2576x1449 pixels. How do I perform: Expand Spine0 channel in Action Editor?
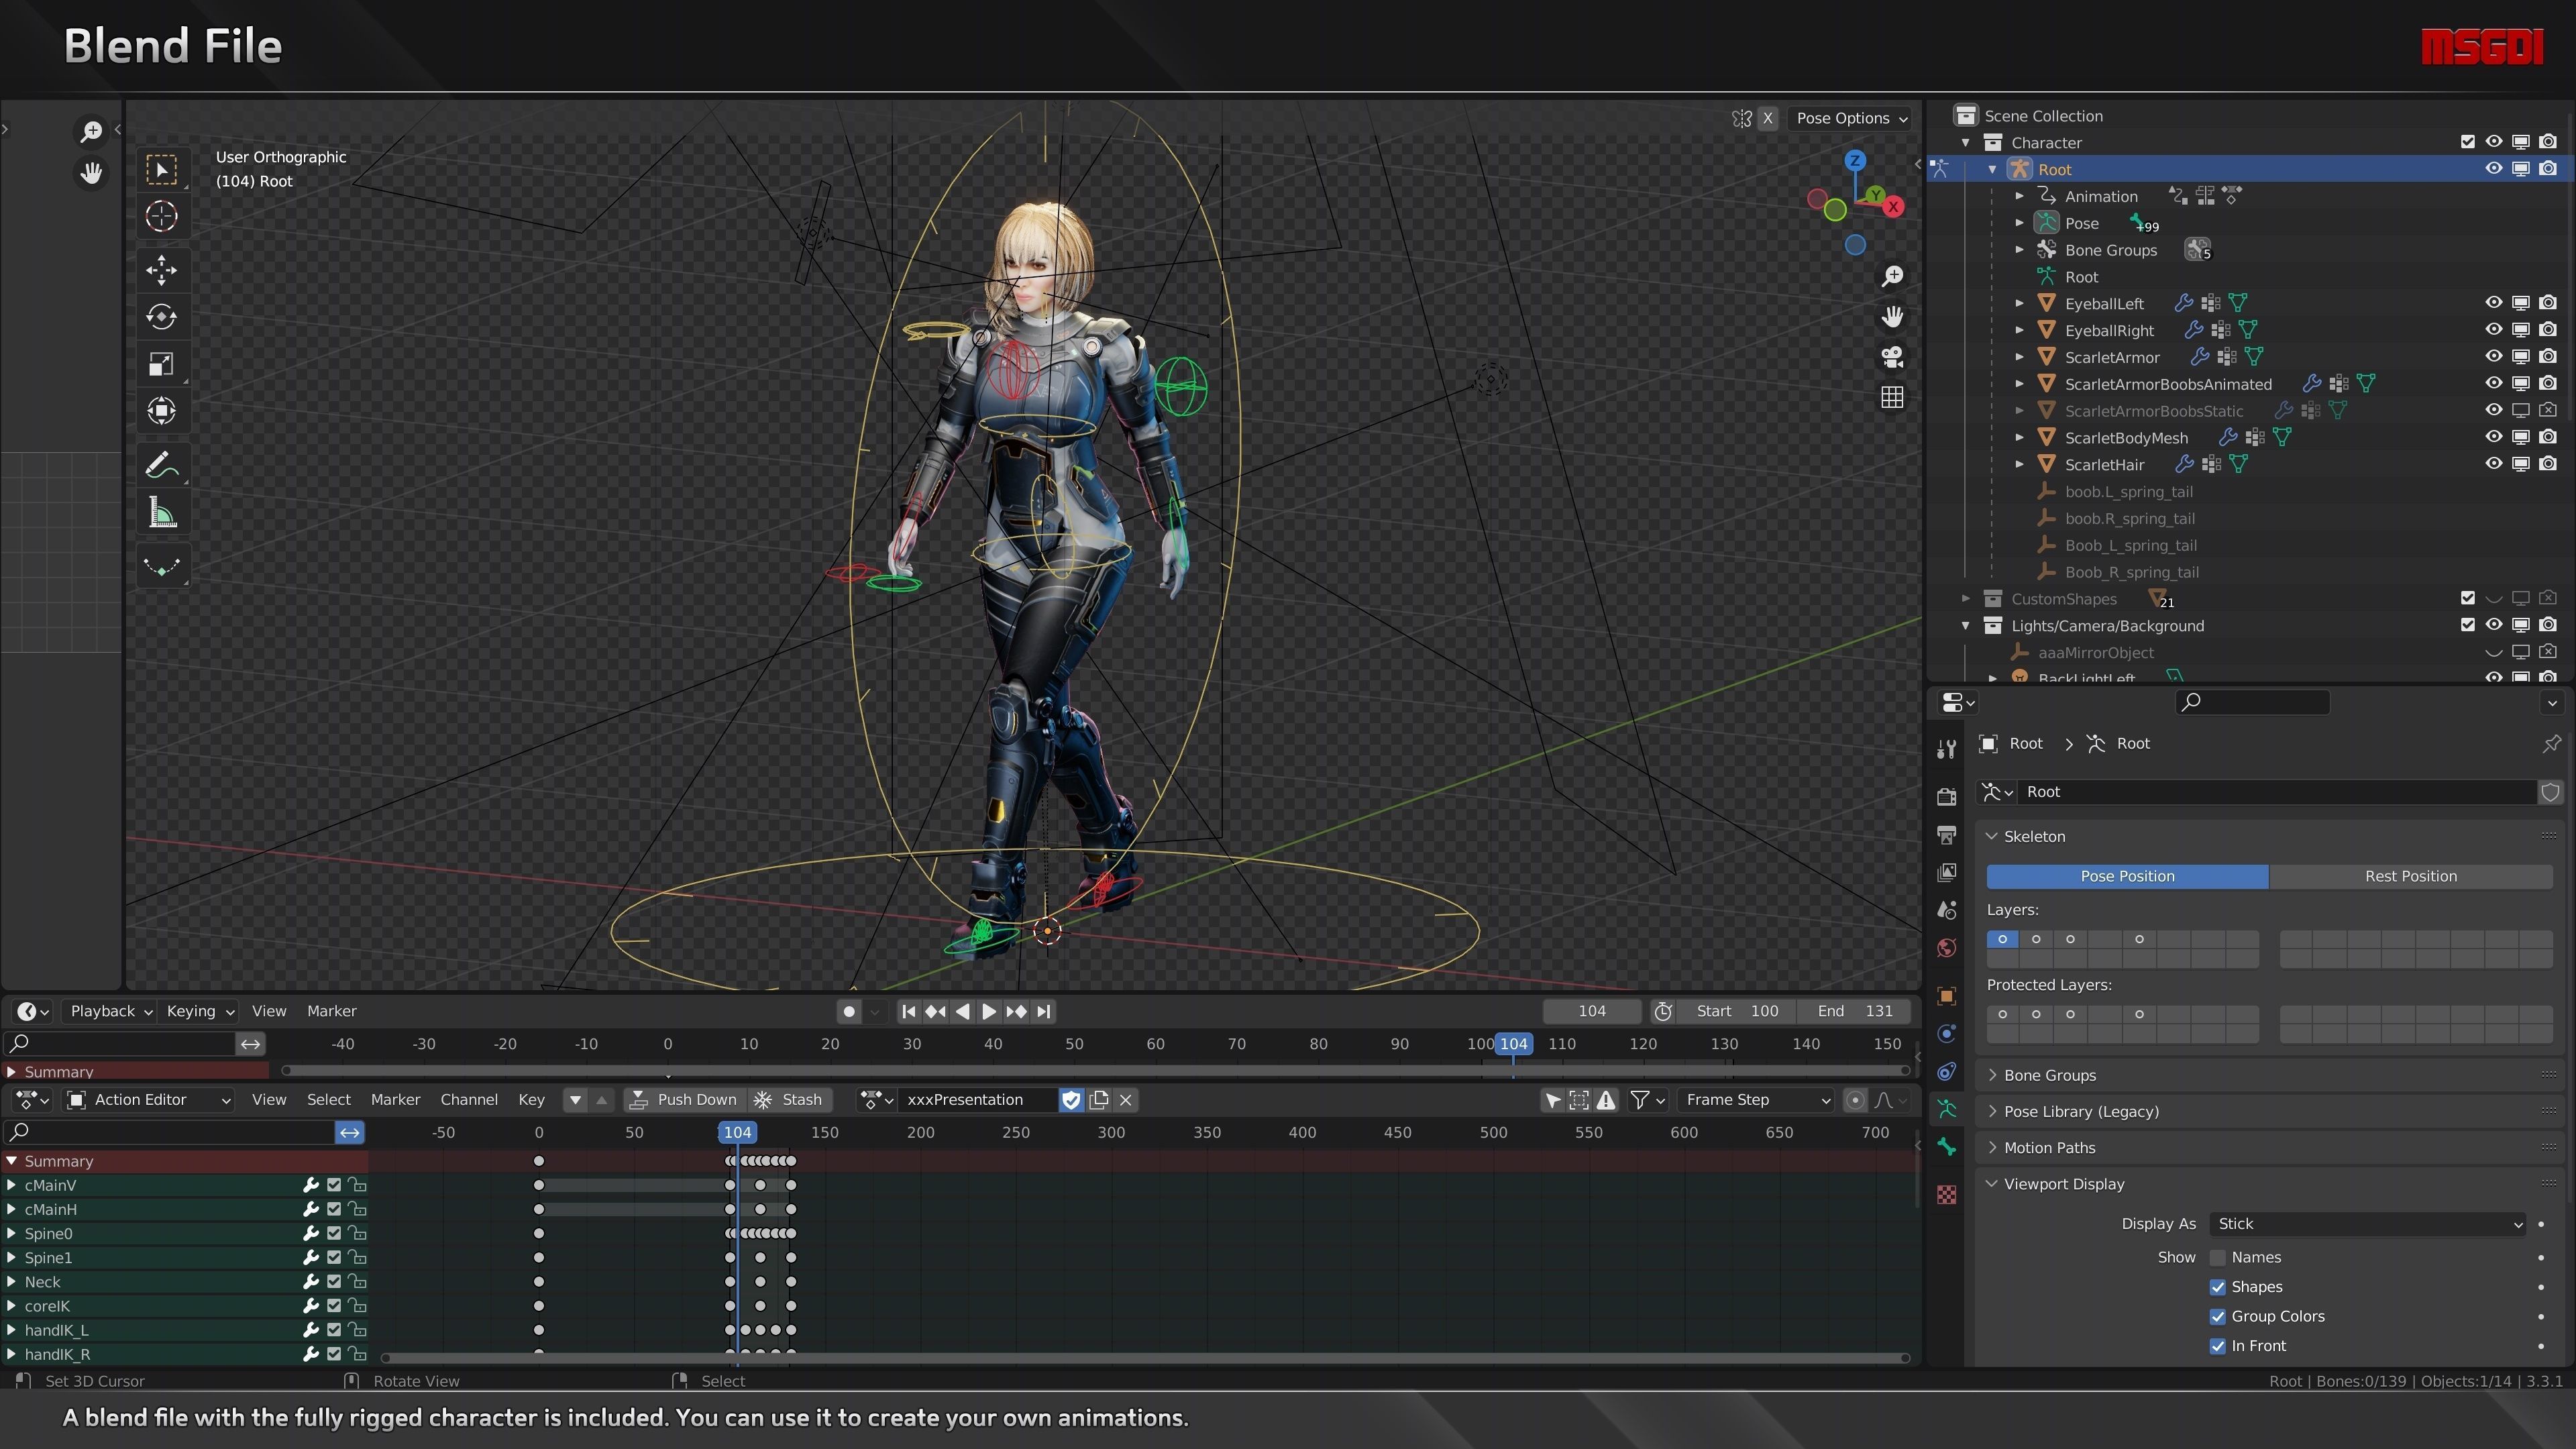coord(11,1234)
